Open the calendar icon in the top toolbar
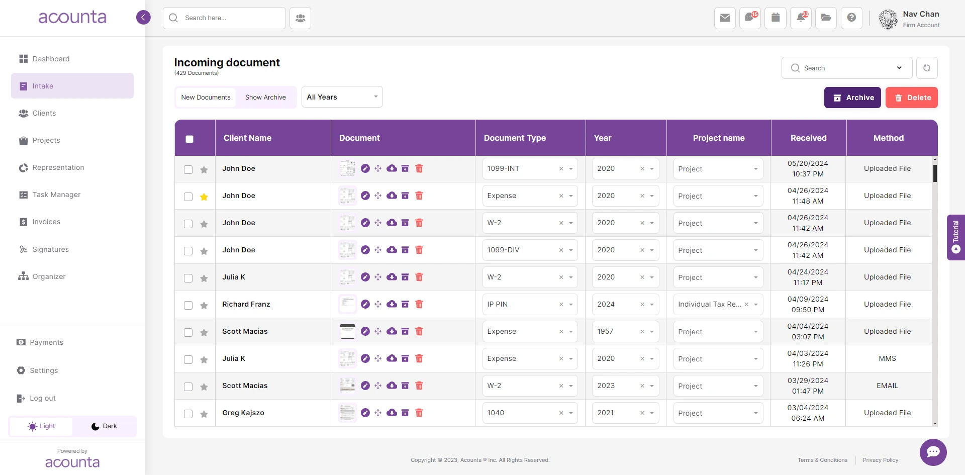The image size is (965, 475). 776,18
